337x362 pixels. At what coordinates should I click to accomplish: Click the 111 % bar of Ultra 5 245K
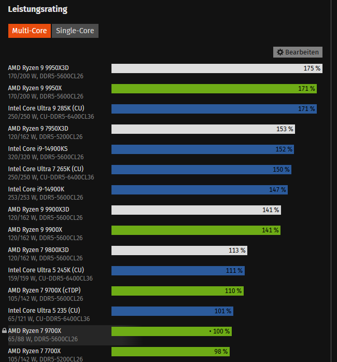[x=178, y=271]
